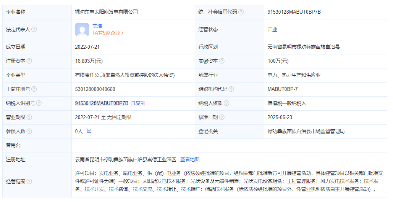Click the legal representative avatar thumbnail
The height and width of the screenshot is (202, 393).
click(x=82, y=30)
